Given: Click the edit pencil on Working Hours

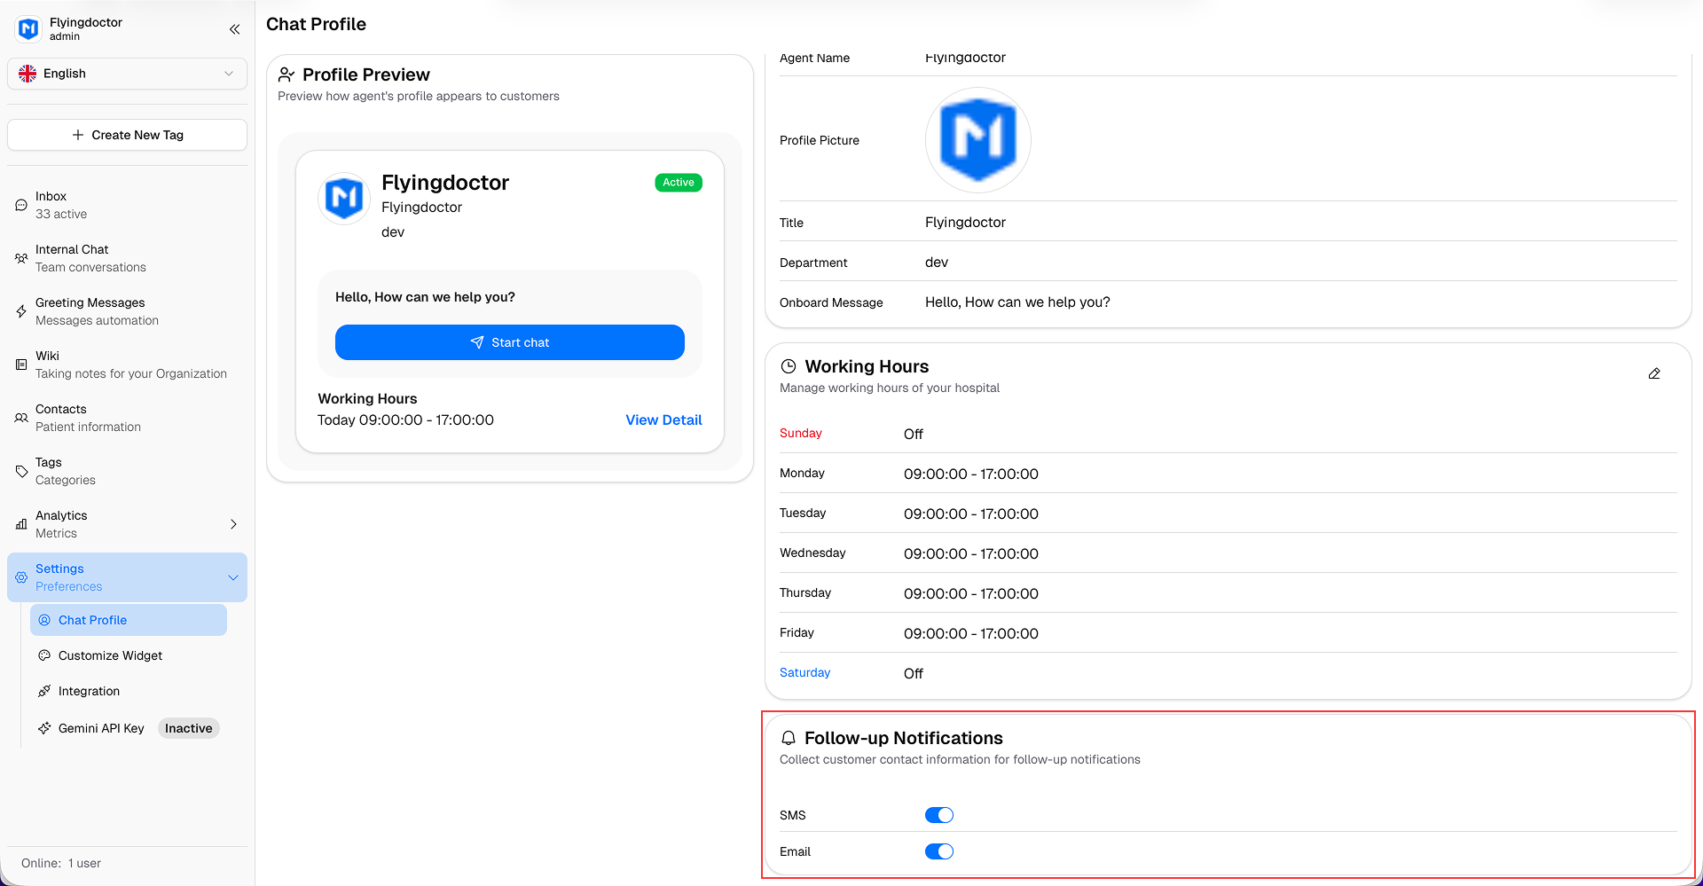Looking at the screenshot, I should (x=1654, y=373).
